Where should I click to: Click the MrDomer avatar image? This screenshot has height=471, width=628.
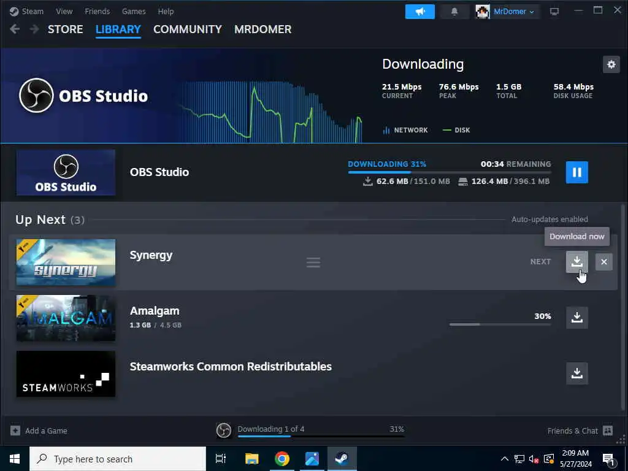pyautogui.click(x=483, y=12)
